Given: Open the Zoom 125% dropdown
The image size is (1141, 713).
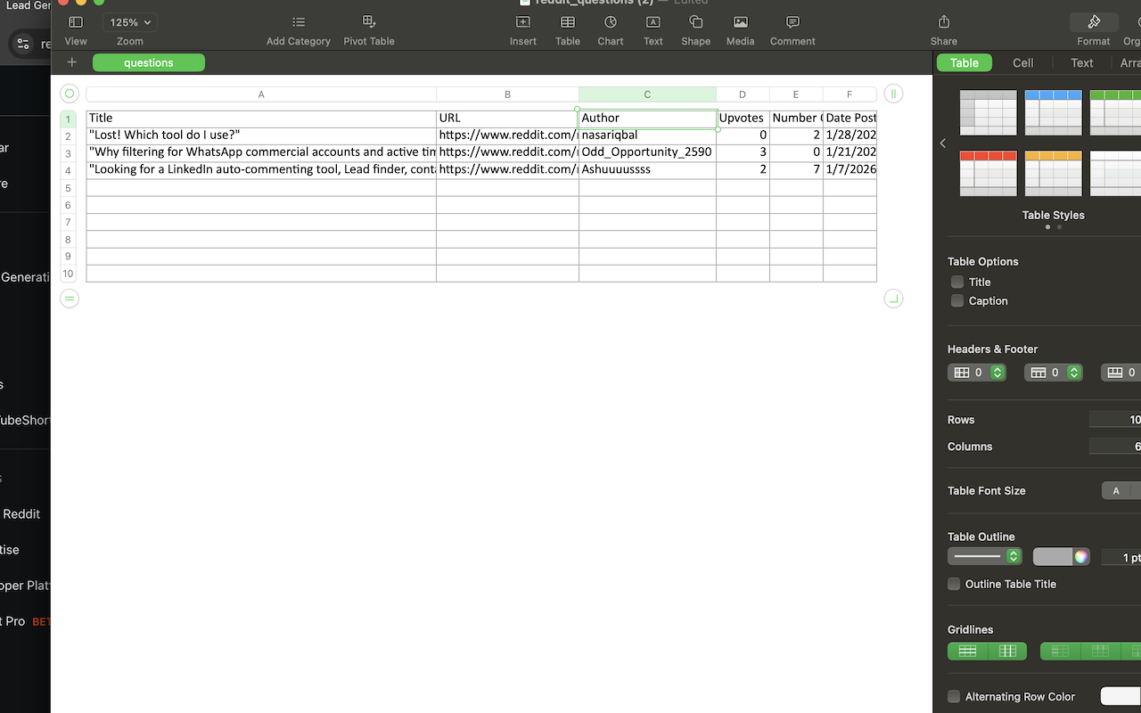Looking at the screenshot, I should [130, 22].
